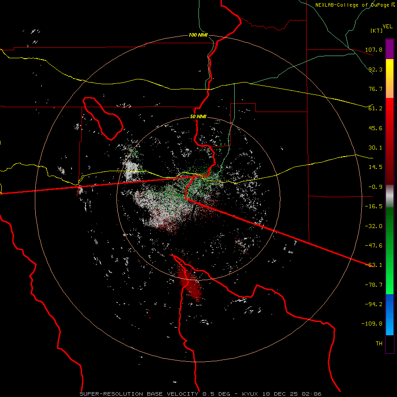Viewport: 397px width, 397px height.
Task: Click the 50 NMI range ring label
Action: click(198, 117)
